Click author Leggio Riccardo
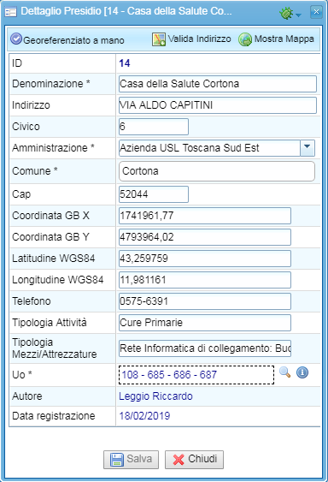The image size is (328, 482). (x=155, y=396)
